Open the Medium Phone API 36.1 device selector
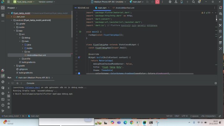 point(108,2)
